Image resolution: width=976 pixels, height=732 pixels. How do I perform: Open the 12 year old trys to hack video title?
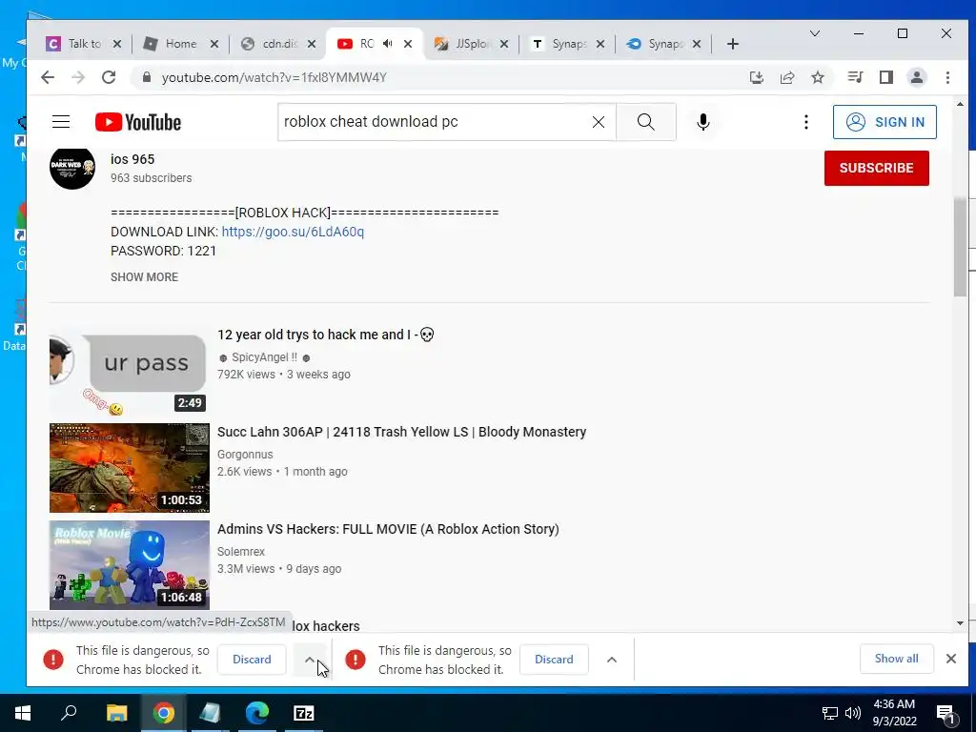(326, 335)
